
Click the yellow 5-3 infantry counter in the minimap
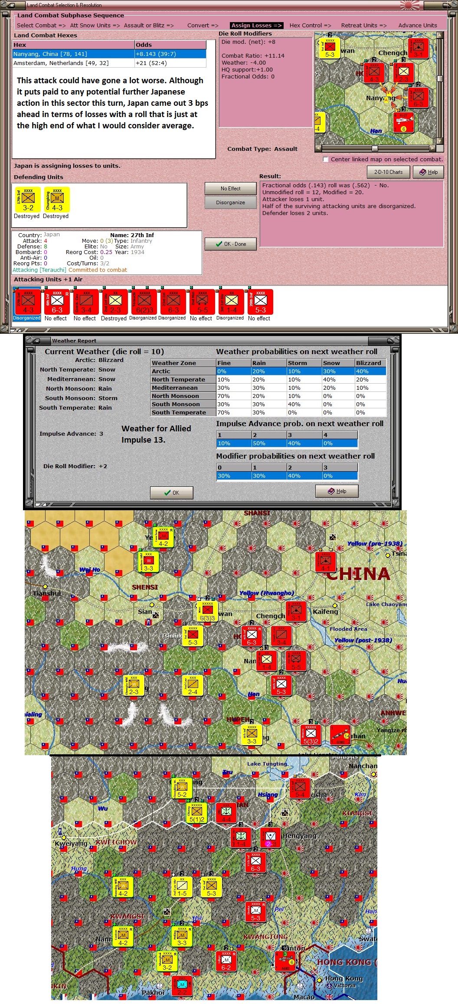point(330,49)
